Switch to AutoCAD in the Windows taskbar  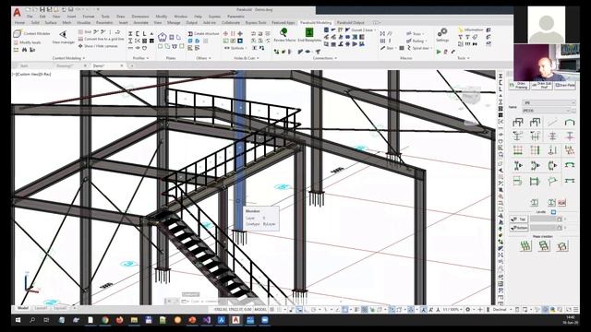[236, 320]
